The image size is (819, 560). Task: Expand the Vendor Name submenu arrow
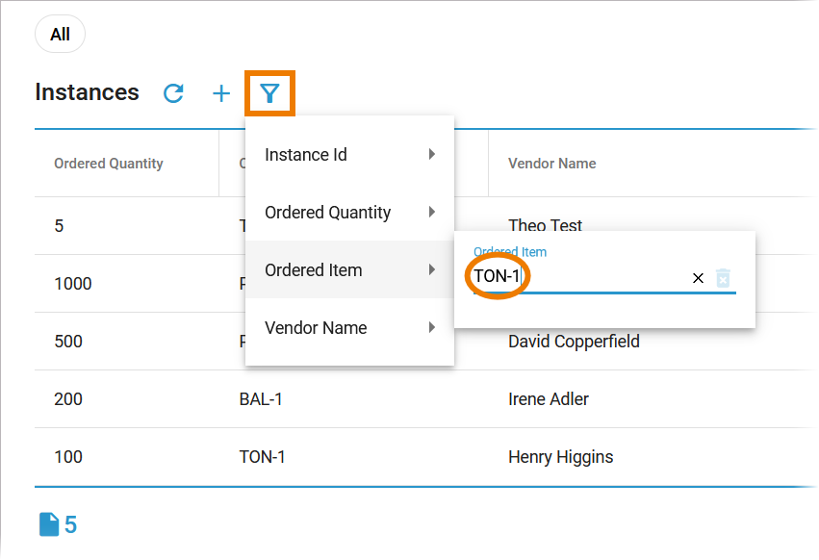click(x=432, y=327)
